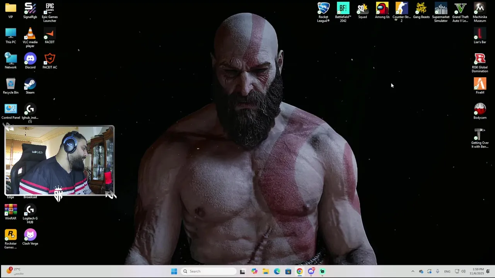Launch FACEIT AC anti-cheat shortcut

(x=49, y=61)
